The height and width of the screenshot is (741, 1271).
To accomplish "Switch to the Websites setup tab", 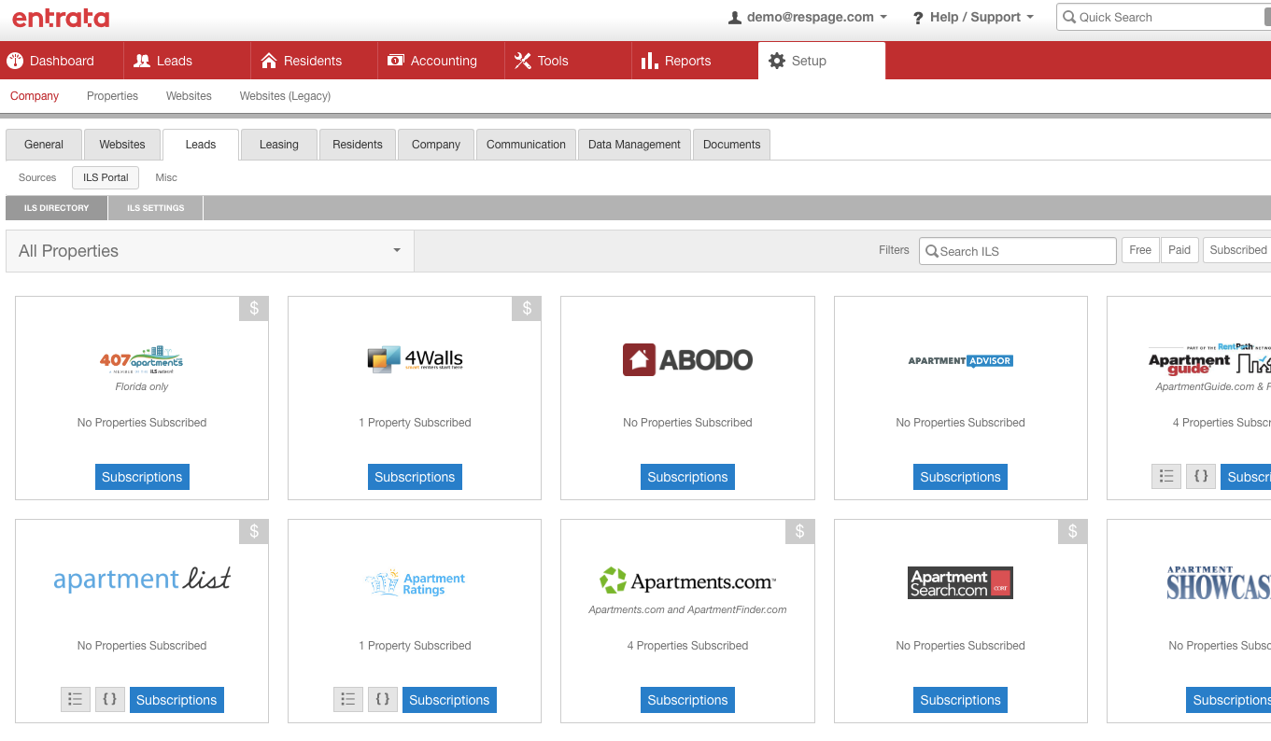I will [122, 145].
